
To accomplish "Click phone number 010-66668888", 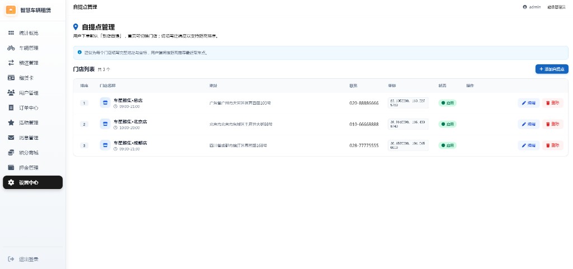I will pos(364,124).
